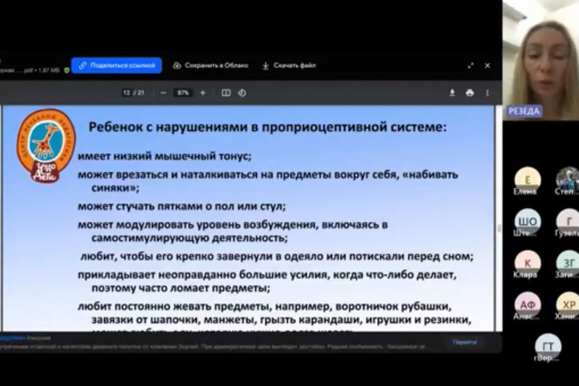Click the PDF download arrow icon
The image size is (579, 386).
452,93
